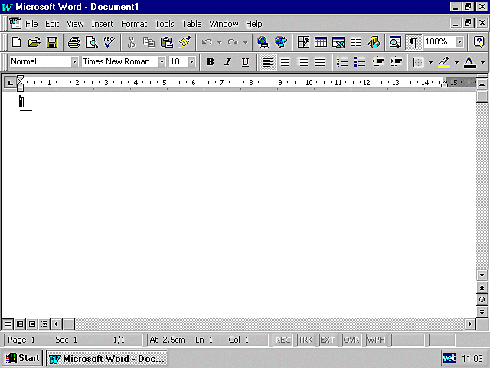Undo the last action

[207, 42]
